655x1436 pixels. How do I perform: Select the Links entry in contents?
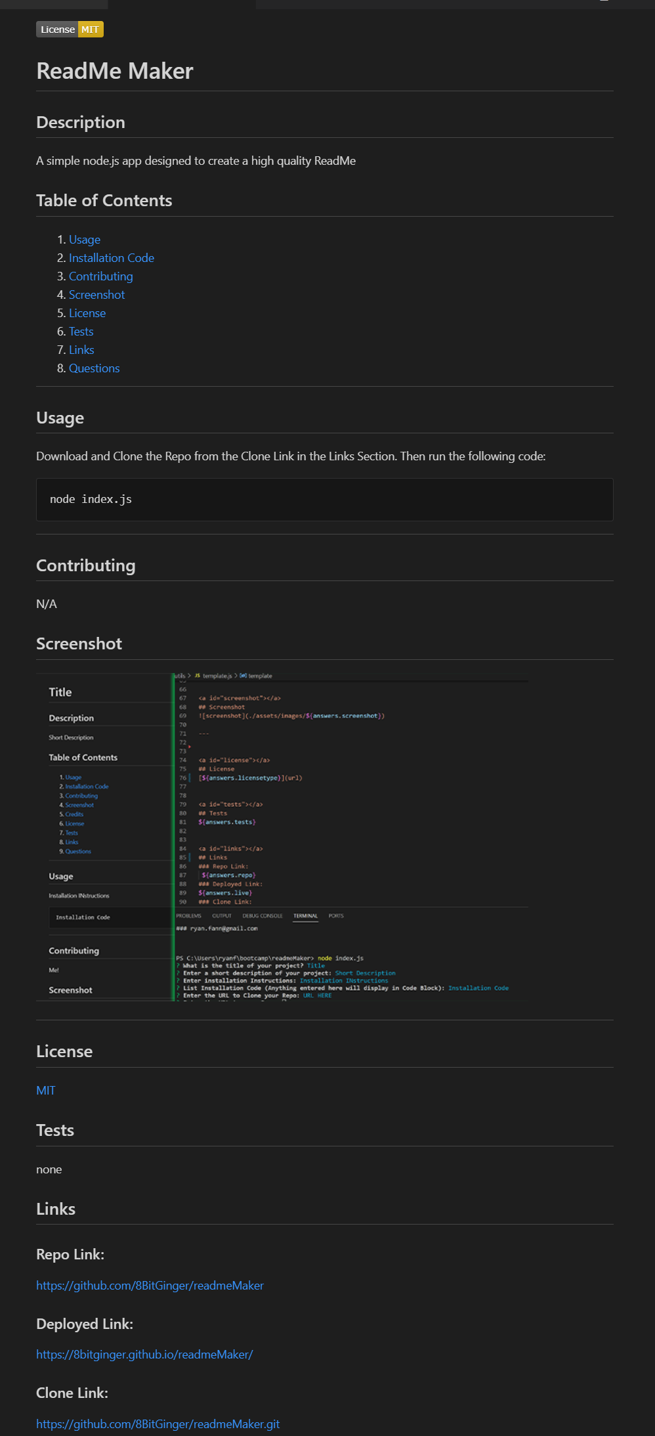click(x=81, y=350)
